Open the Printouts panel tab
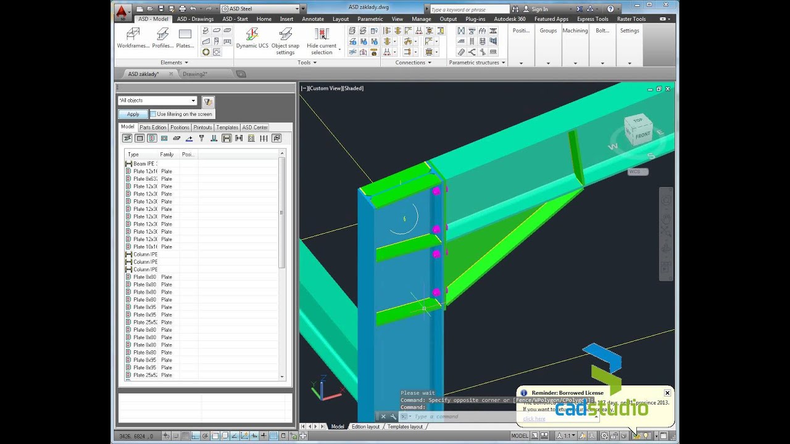The width and height of the screenshot is (790, 444). (203, 127)
